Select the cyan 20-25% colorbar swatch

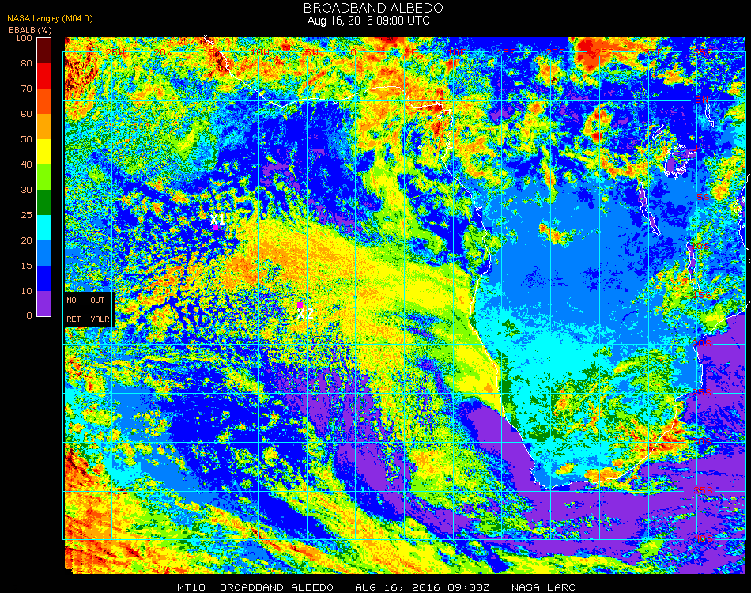coord(43,228)
